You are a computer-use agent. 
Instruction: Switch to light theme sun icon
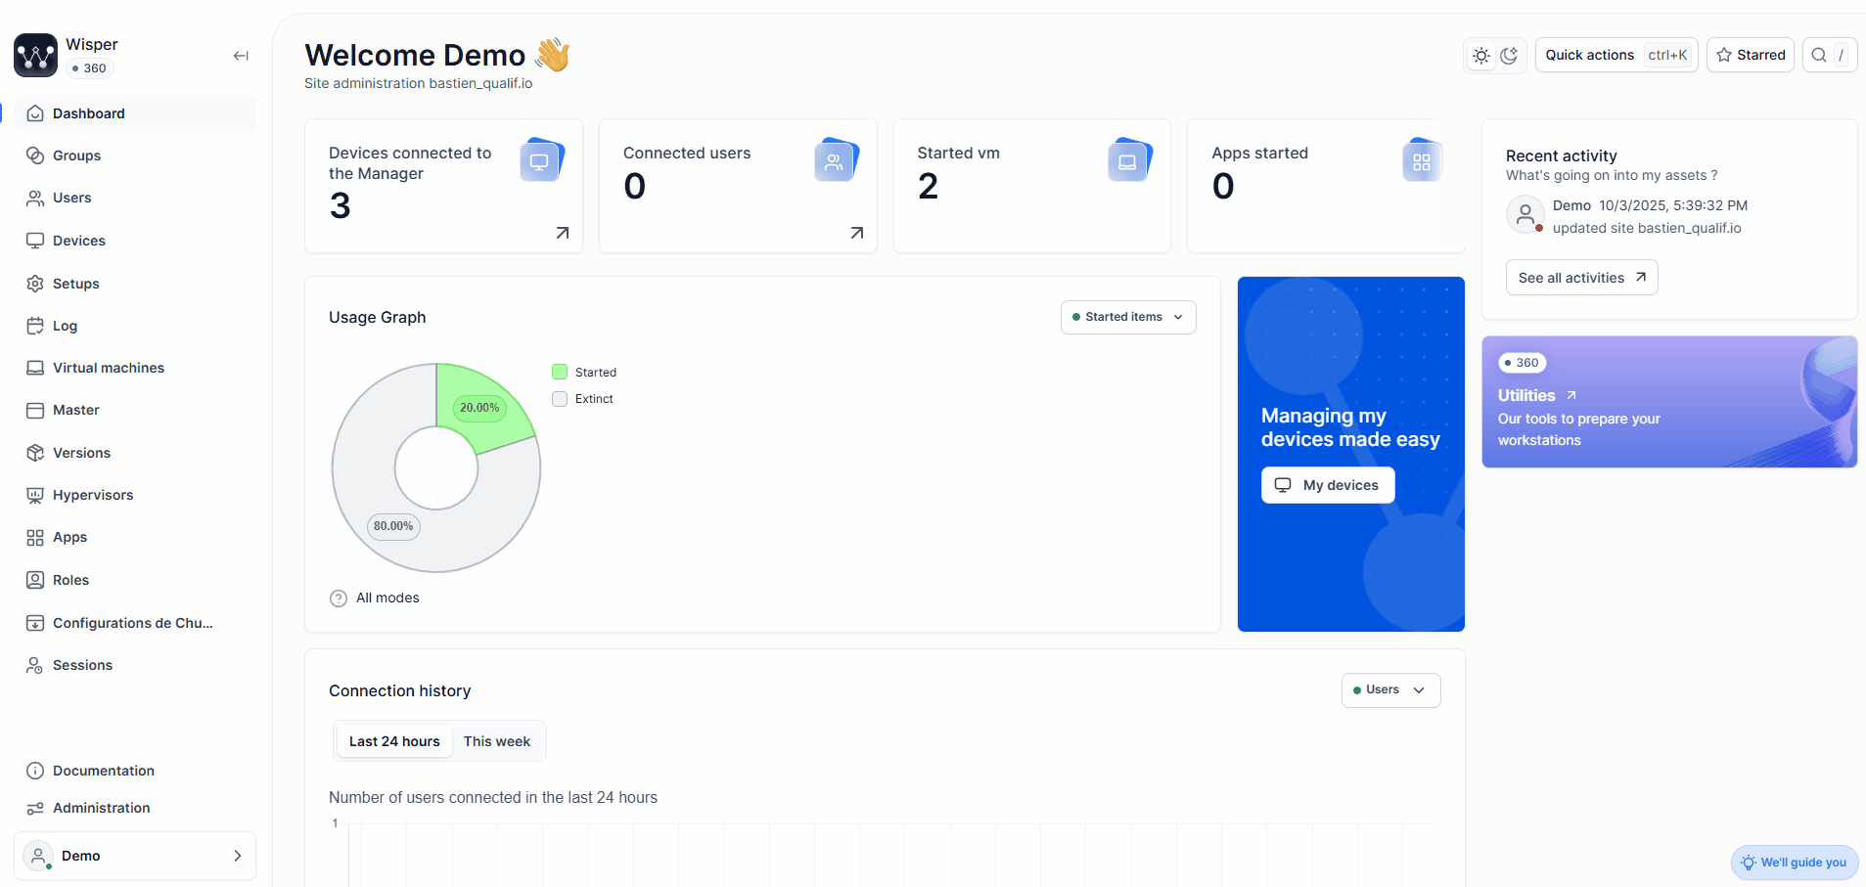click(1481, 56)
